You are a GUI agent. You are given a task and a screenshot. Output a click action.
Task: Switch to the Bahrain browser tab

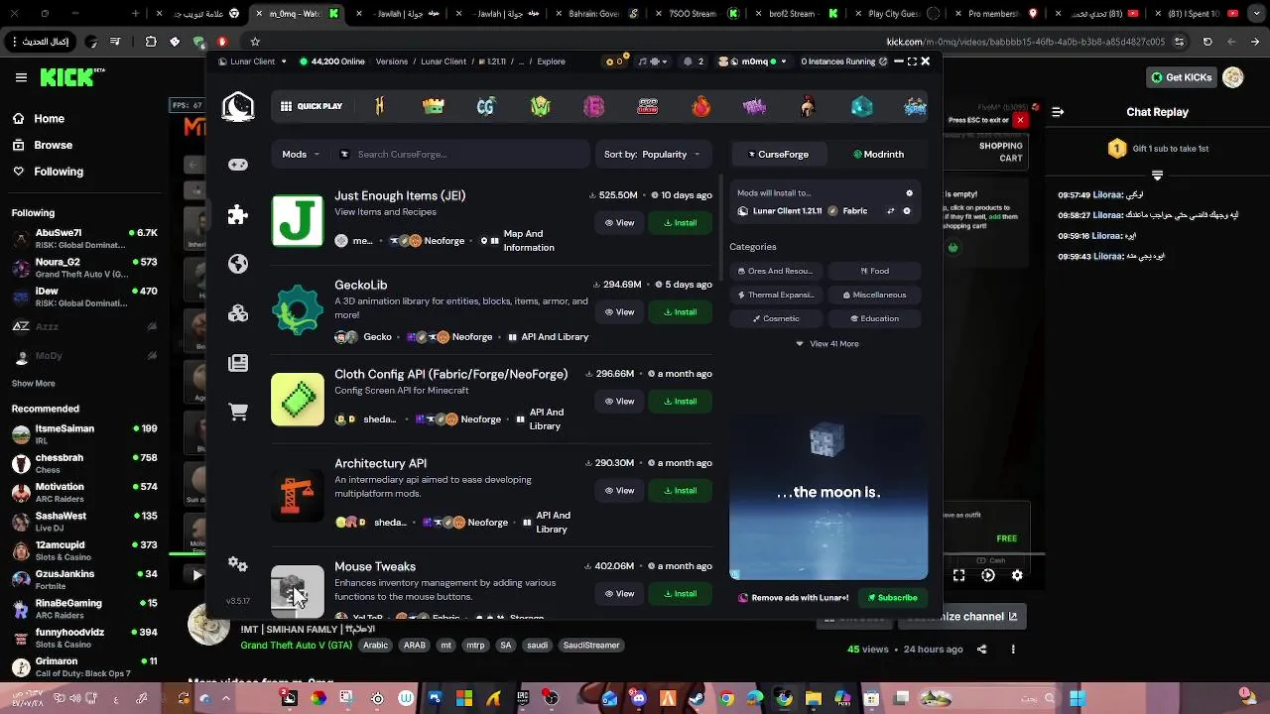(x=599, y=14)
